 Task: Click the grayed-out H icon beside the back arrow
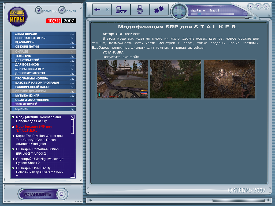click(x=107, y=10)
